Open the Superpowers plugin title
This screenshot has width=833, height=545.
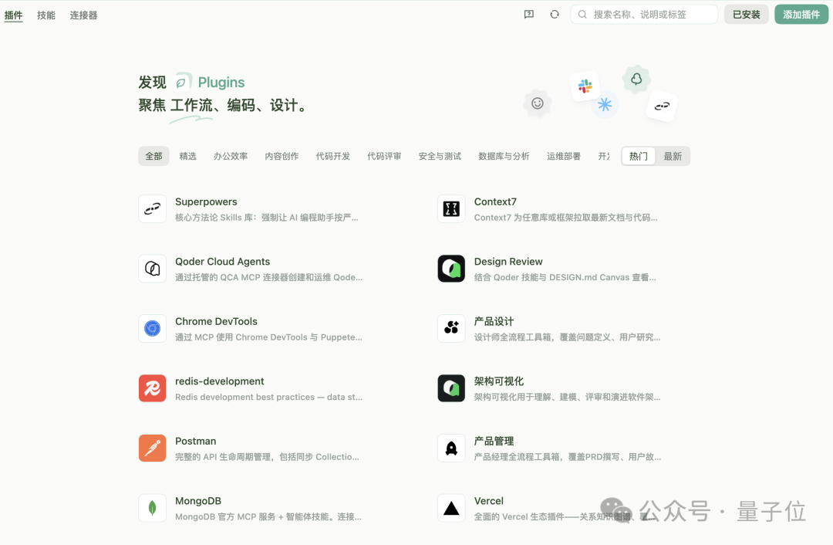[206, 202]
